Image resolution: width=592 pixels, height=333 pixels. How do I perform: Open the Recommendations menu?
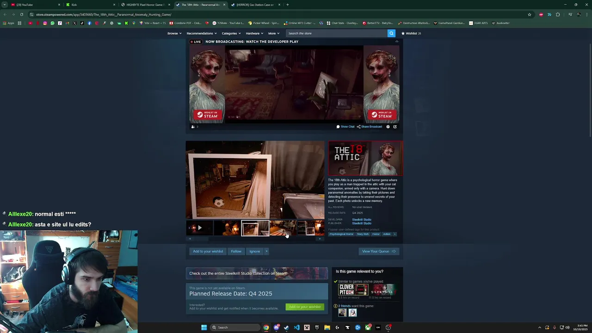point(201,33)
